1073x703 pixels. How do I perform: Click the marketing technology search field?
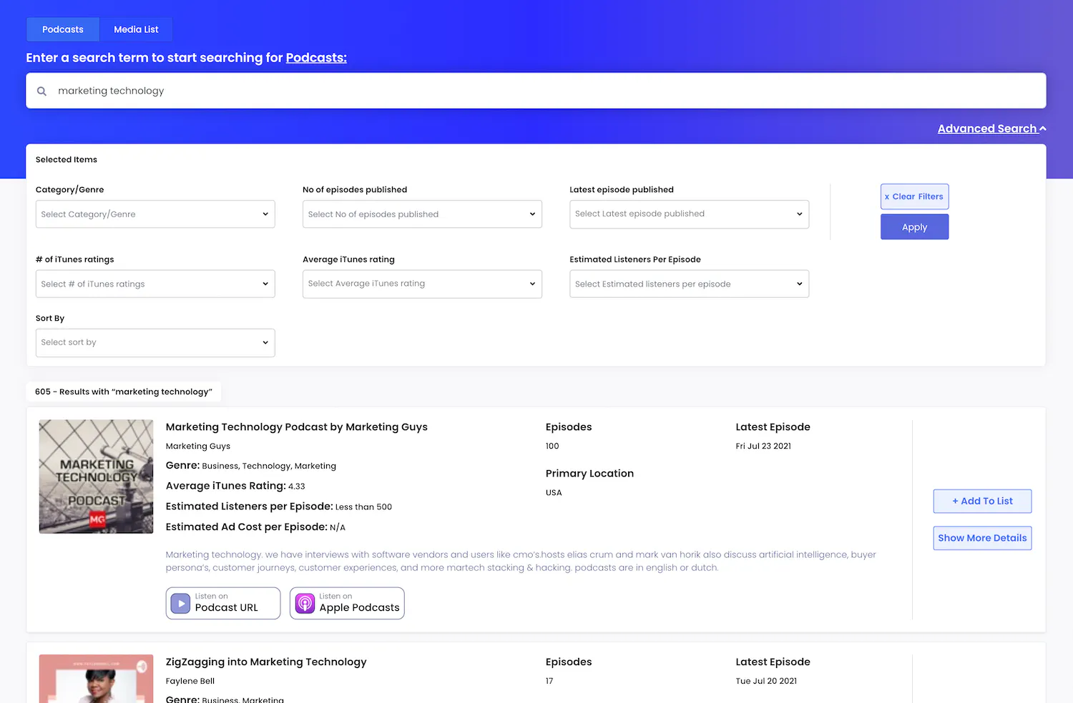coord(536,91)
